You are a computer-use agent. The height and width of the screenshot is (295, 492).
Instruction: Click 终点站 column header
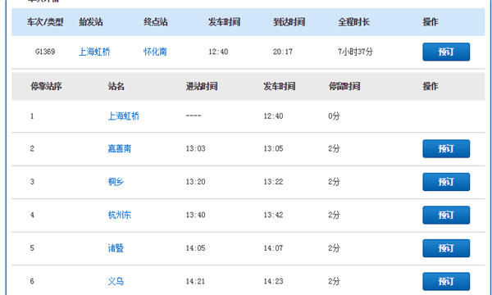point(156,22)
